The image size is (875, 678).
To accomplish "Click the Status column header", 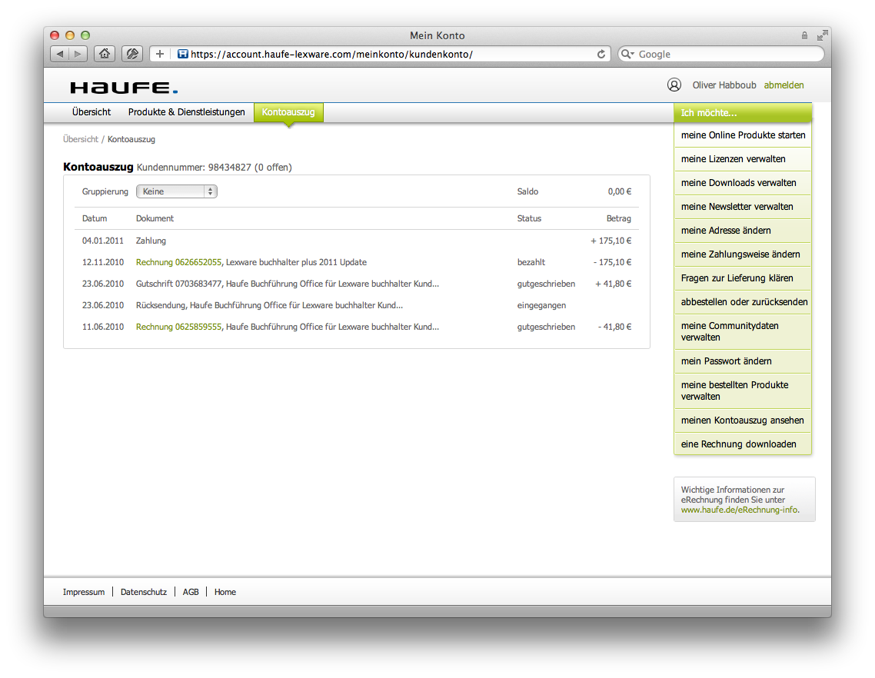I will (x=529, y=219).
